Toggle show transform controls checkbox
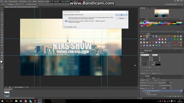The width and height of the screenshot is (184, 103). tap(26, 4)
